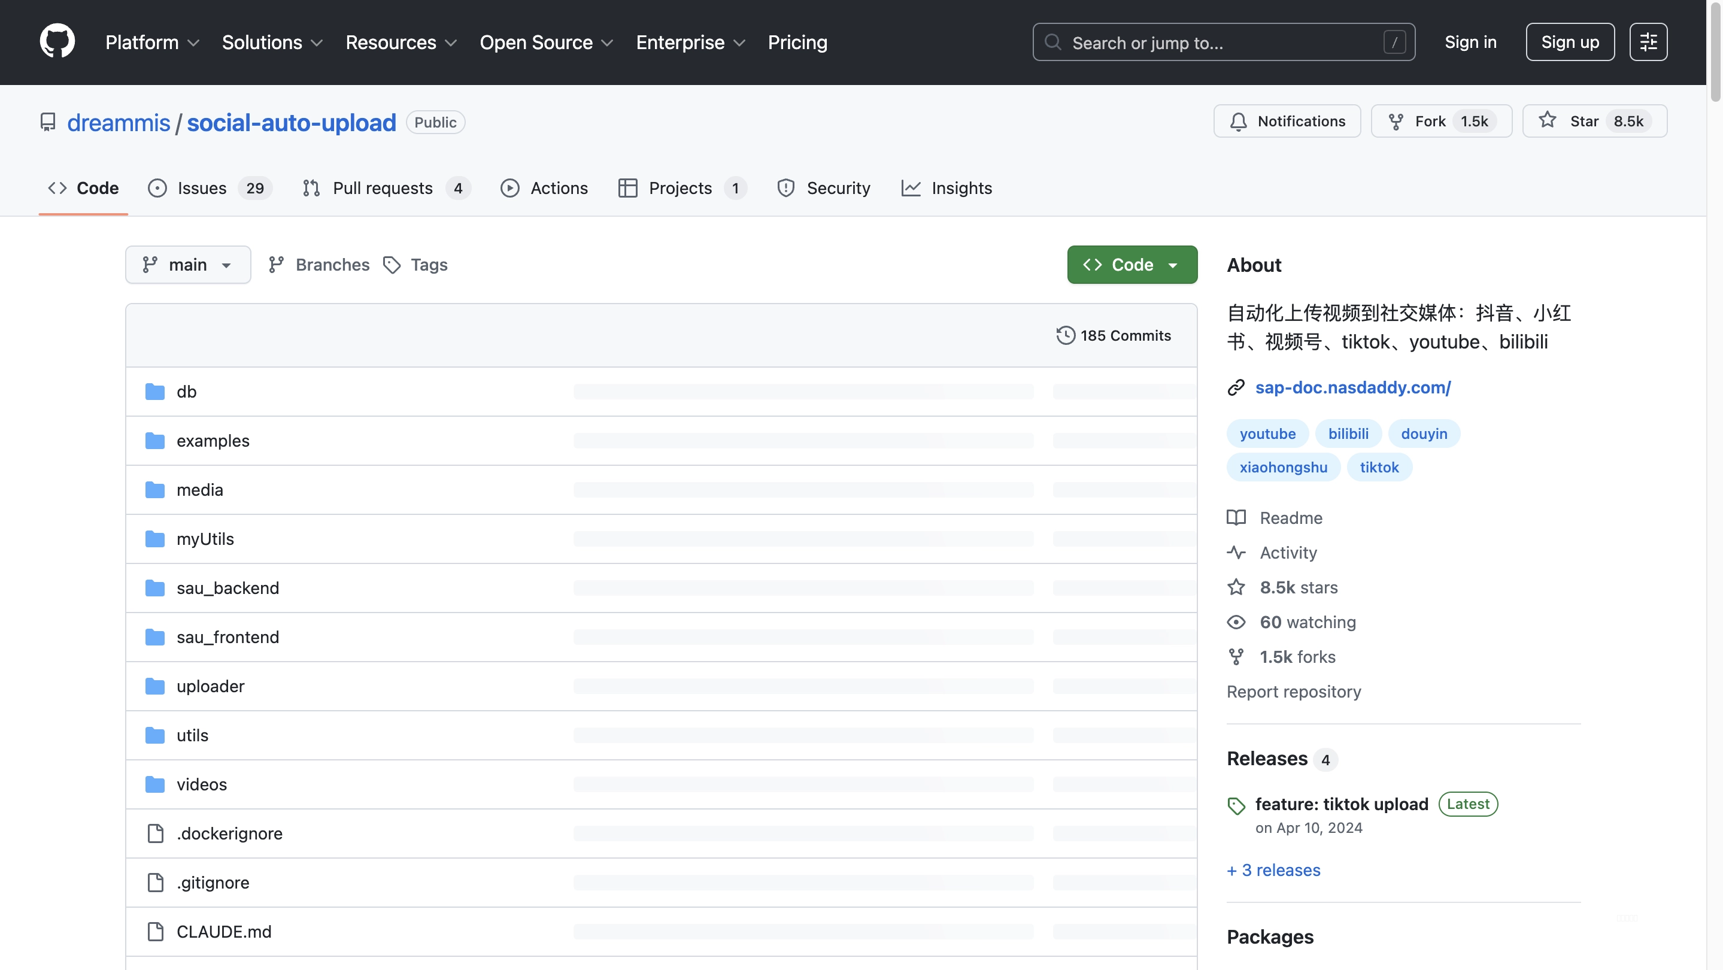The image size is (1723, 970).
Task: Click the Search or jump to field
Action: [x=1223, y=42]
